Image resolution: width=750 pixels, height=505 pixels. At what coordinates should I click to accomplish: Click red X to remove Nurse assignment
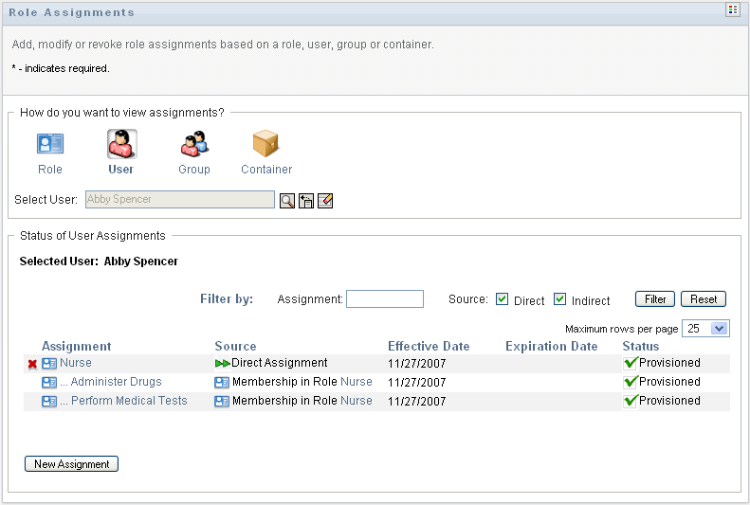coord(32,364)
